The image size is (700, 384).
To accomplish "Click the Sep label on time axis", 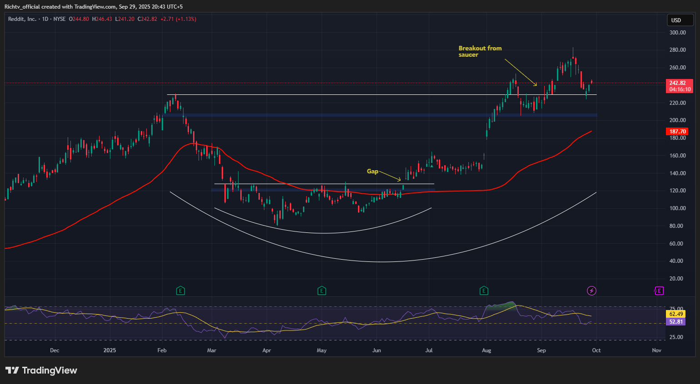I will click(x=541, y=350).
